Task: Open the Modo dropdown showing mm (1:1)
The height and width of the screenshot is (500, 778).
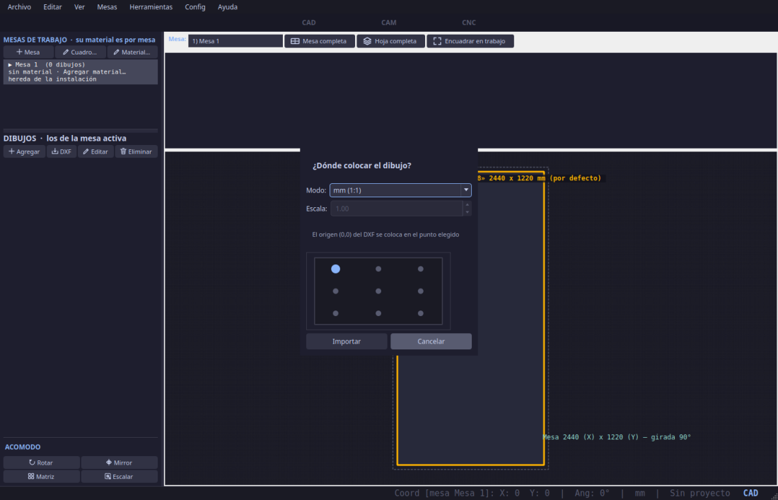Action: [400, 190]
